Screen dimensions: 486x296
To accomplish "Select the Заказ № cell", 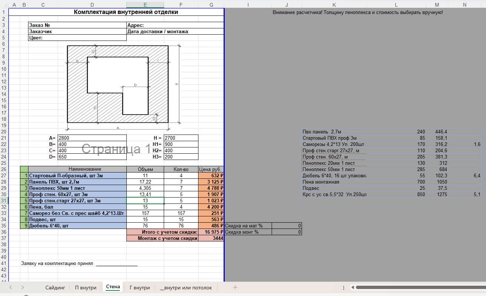I will 77,25.
